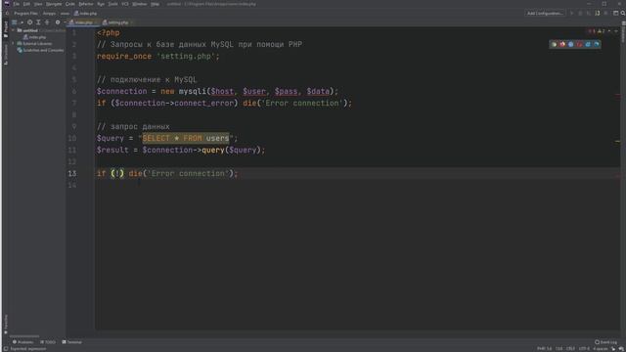Viewport: 626px width, 352px height.
Task: Change CRLF line separator
Action: pos(570,349)
